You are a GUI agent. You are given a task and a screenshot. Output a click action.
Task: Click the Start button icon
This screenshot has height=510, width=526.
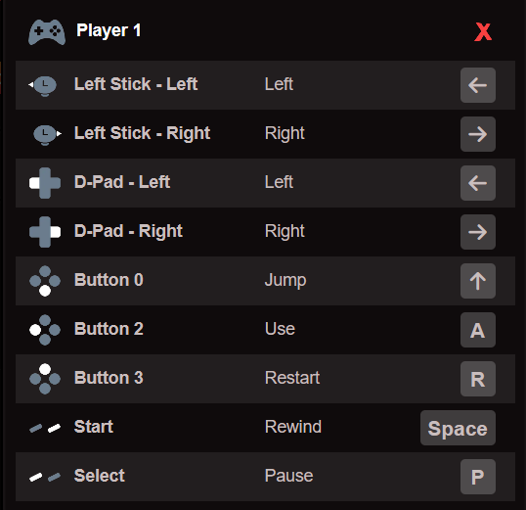[45, 428]
